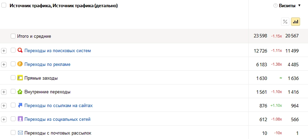Click the ad traffic coin icon

(20, 64)
